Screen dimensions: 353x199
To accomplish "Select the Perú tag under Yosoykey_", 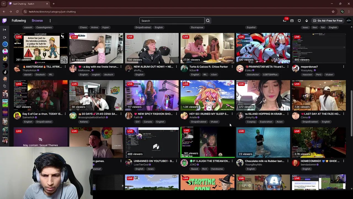I will tap(319, 75).
